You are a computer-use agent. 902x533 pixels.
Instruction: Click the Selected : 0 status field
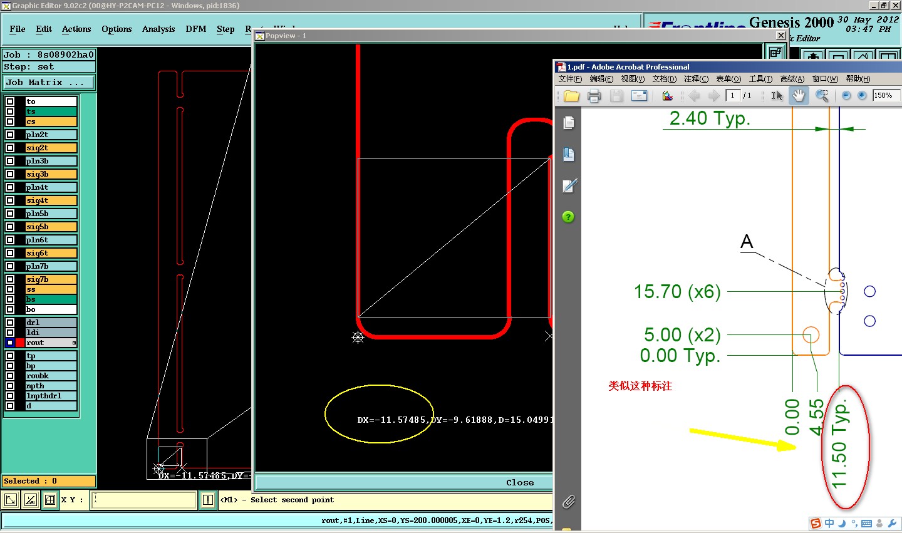49,481
